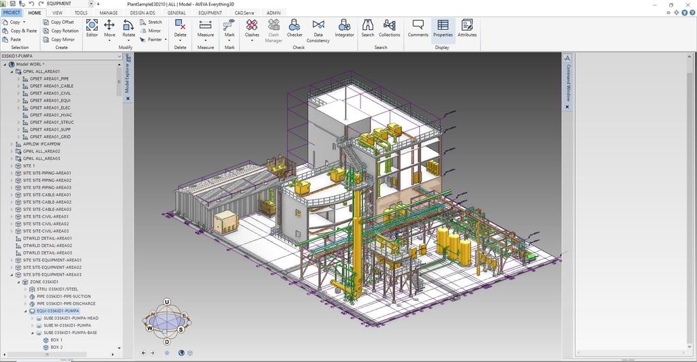
Task: Open the EQUIPMENT module dropdown
Action: coord(91,3)
